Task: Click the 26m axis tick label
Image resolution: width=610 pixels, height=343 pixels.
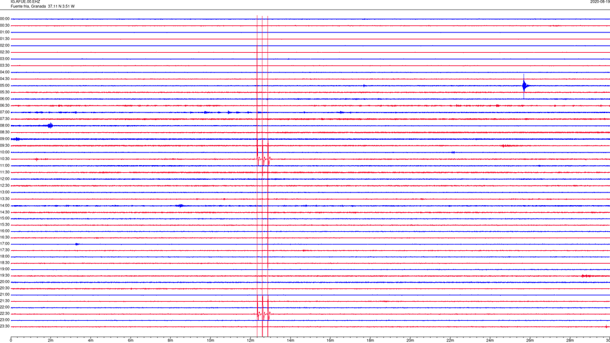Action: (530, 340)
